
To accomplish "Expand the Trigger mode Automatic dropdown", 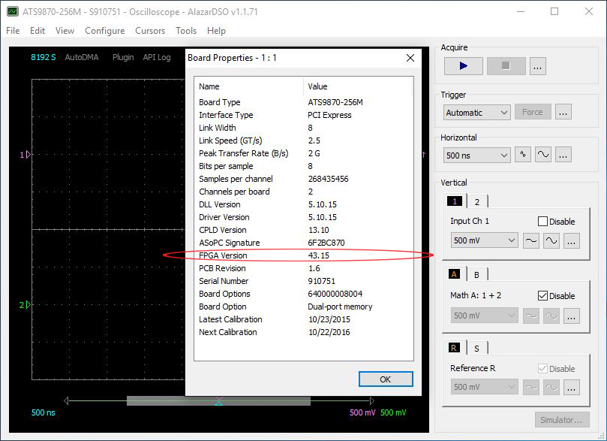I will (477, 113).
